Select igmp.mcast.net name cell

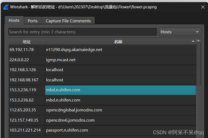(120, 60)
